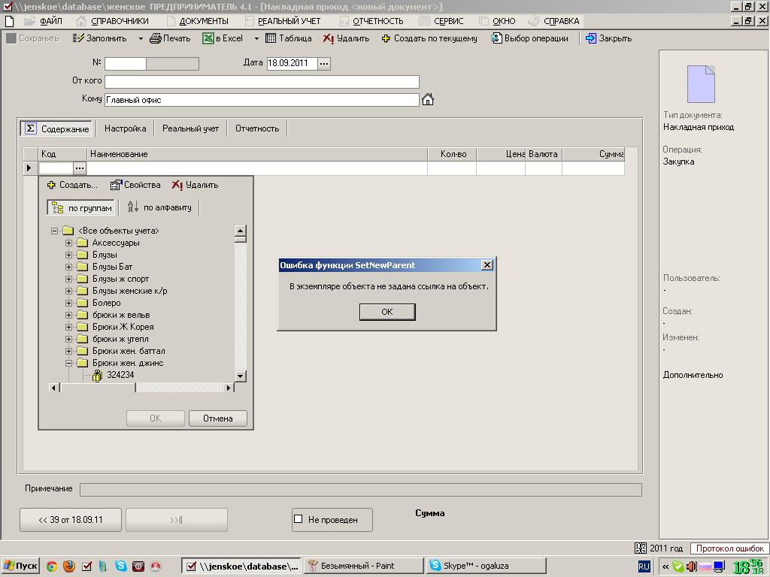The height and width of the screenshot is (577, 770).
Task: Expand the 'Аксессуары' folder
Action: coord(69,243)
